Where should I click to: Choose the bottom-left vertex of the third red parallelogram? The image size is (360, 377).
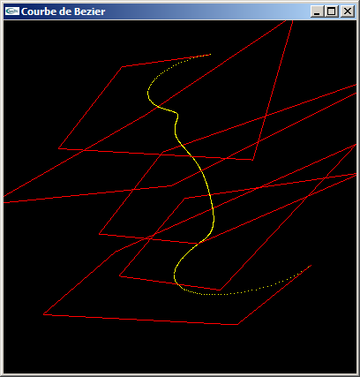click(x=119, y=275)
